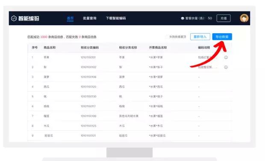
Task: Select the 开票商品名称 column header
Action: point(158,47)
